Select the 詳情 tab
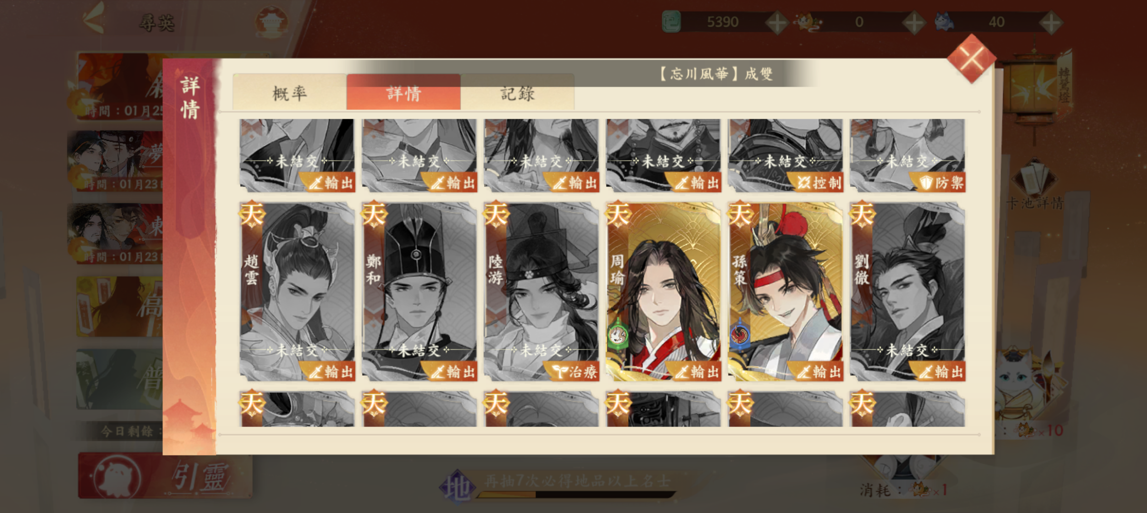 404,93
